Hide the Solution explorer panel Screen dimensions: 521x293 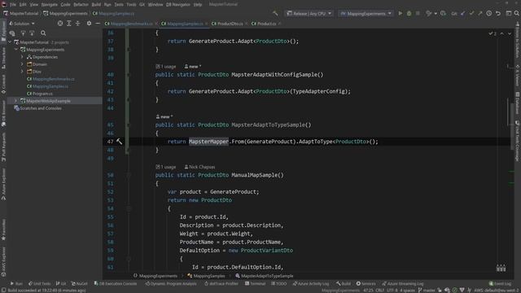tap(98, 24)
